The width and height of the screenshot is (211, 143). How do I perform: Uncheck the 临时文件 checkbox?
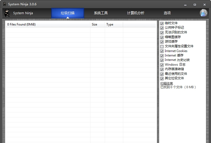click(162, 23)
